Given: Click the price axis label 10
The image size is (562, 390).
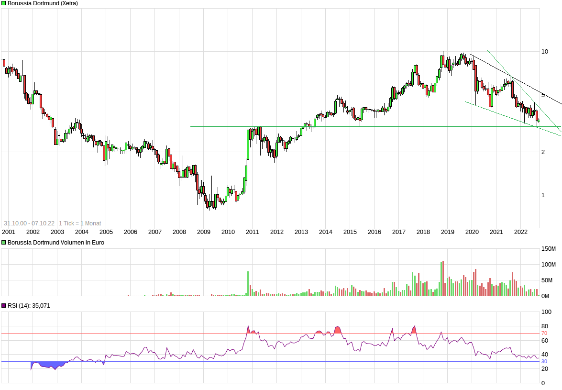Looking at the screenshot, I should pyautogui.click(x=544, y=52).
